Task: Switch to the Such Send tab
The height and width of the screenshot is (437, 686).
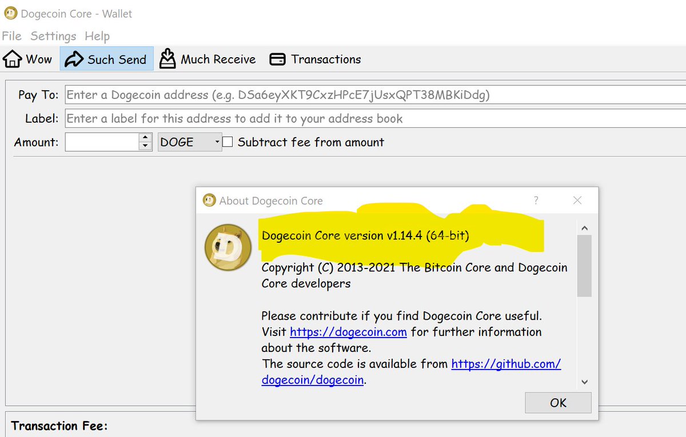Action: [106, 59]
